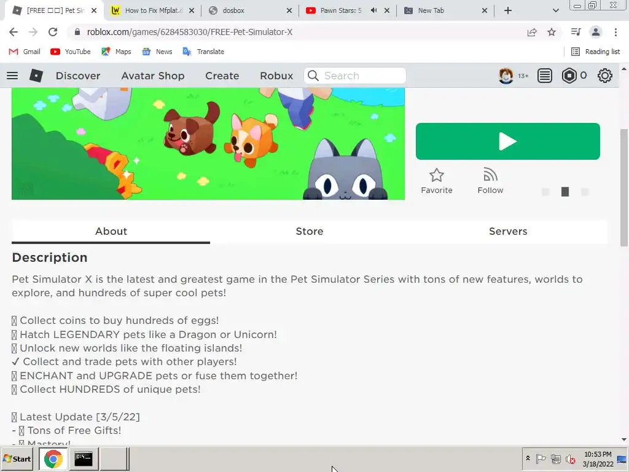Close the dosbox tab
The image size is (629, 472).
(x=289, y=11)
